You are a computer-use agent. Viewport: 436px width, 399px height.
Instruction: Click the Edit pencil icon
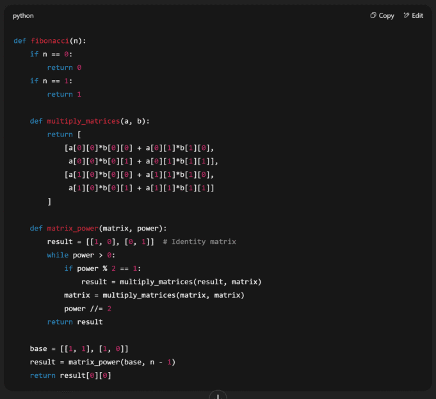point(407,15)
